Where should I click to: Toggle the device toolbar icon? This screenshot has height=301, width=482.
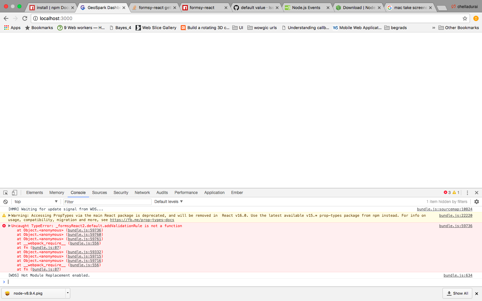click(x=14, y=193)
